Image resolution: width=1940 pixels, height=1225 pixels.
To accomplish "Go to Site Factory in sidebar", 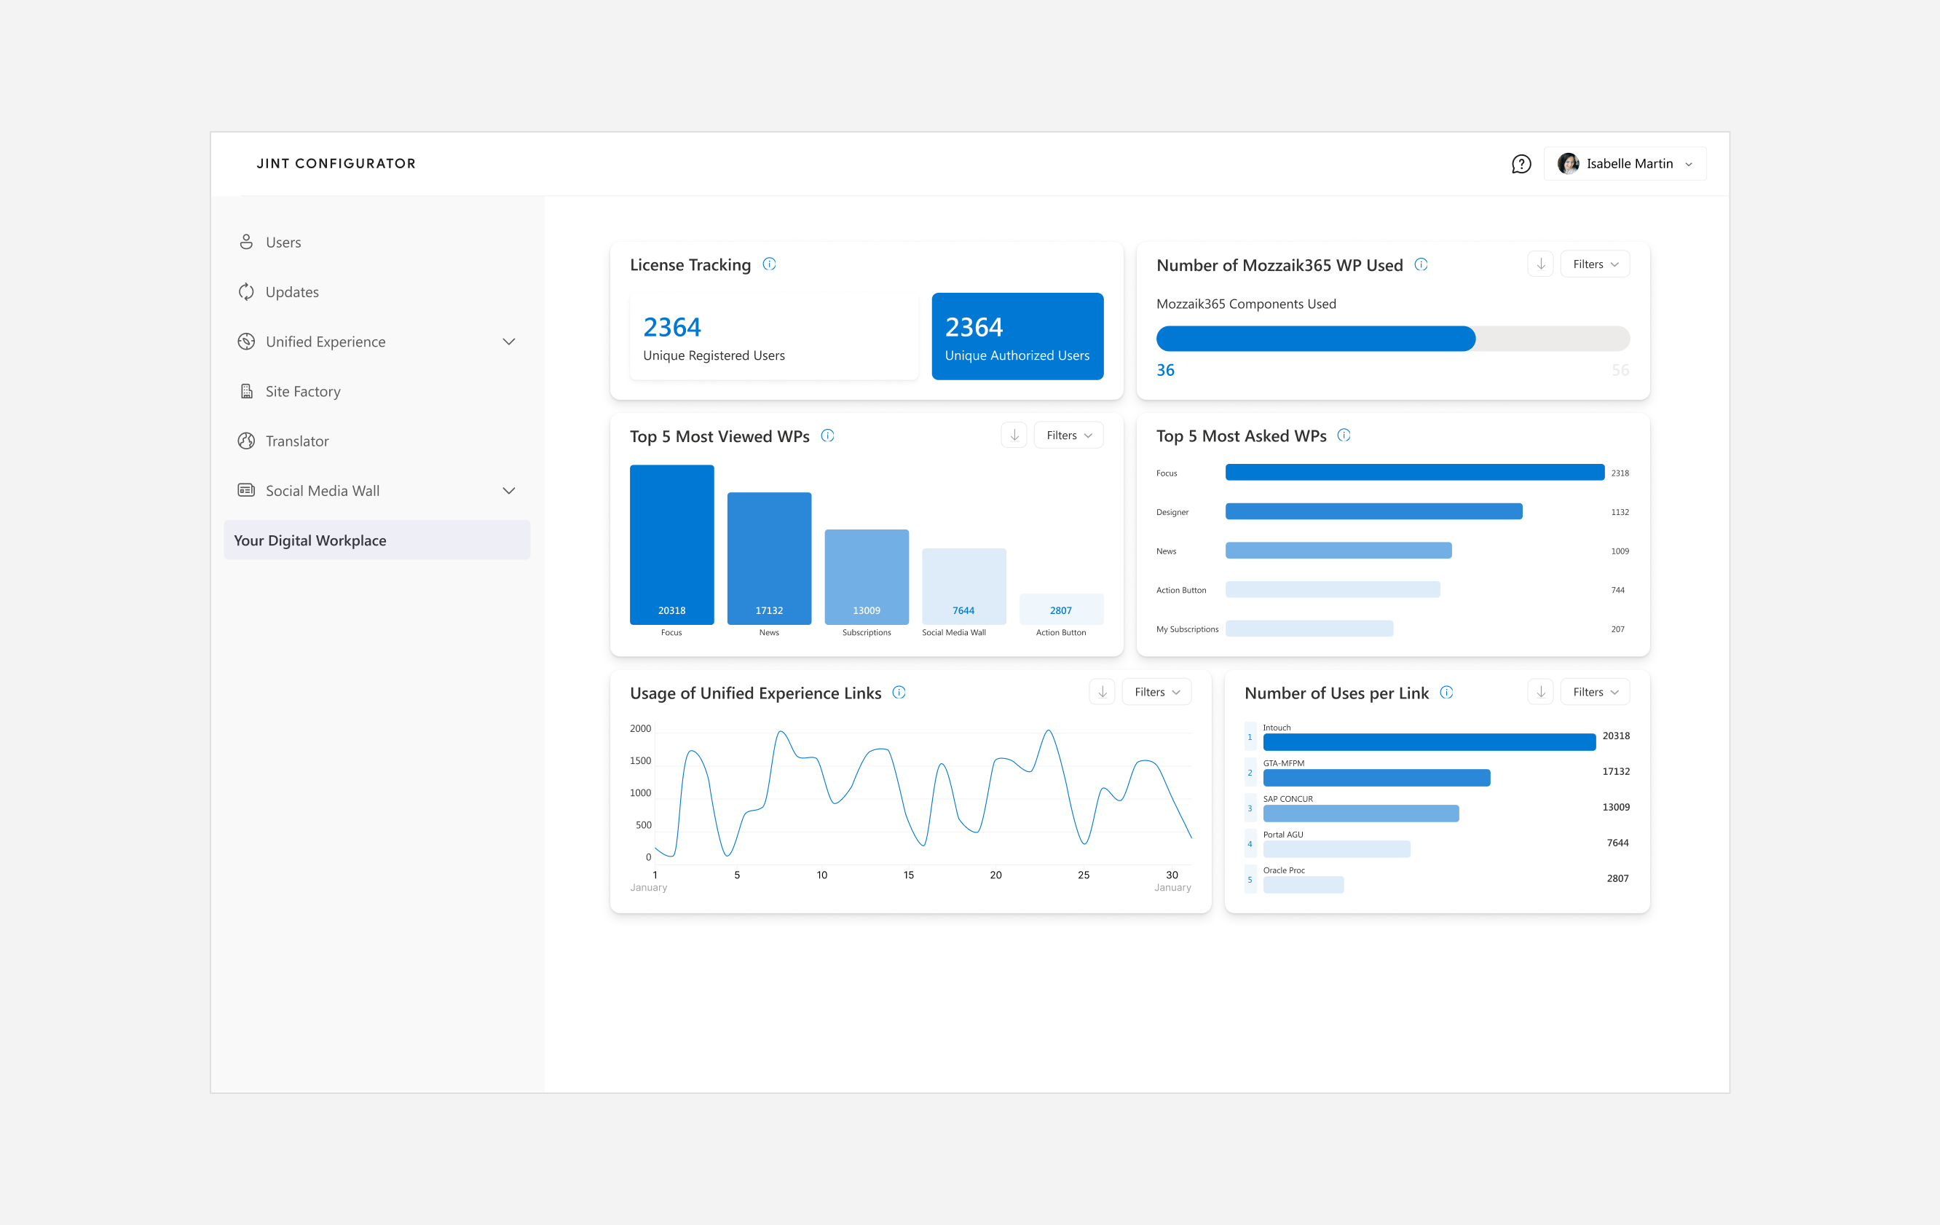I will pyautogui.click(x=303, y=392).
